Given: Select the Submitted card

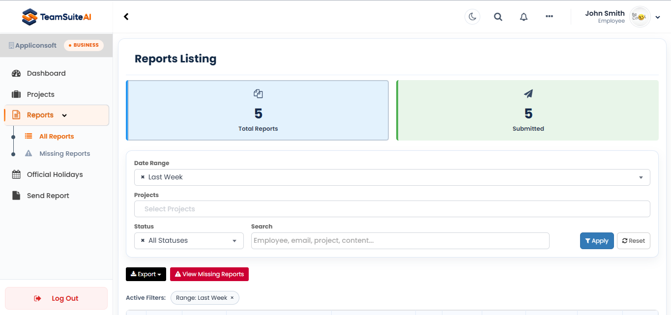Looking at the screenshot, I should tap(527, 111).
